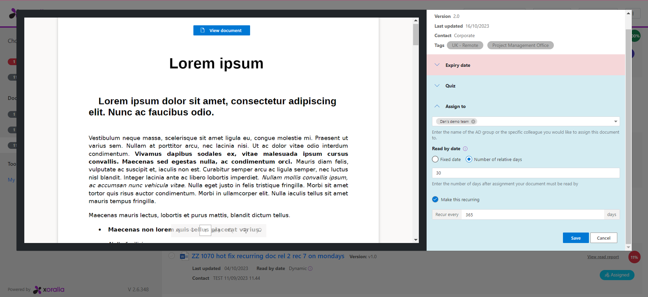
Task: Click the days suffix label of Recur every
Action: [x=612, y=215]
